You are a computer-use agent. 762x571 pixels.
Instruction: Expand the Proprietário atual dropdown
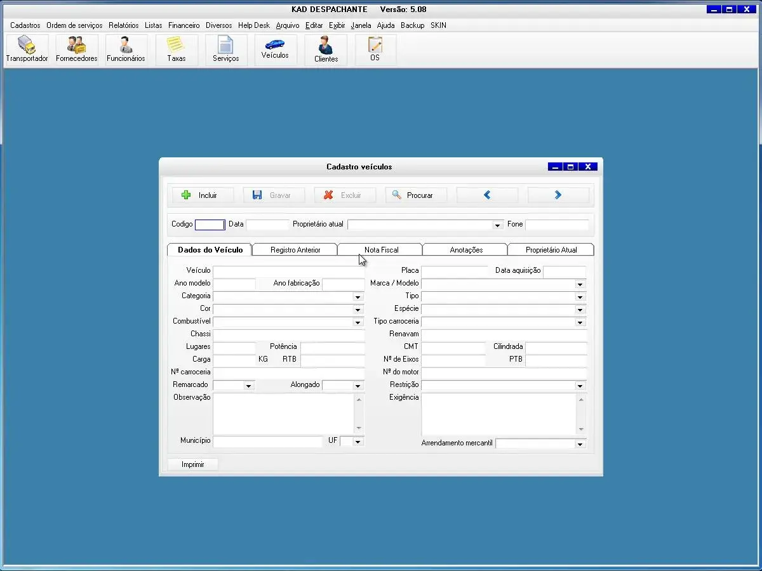coord(497,225)
